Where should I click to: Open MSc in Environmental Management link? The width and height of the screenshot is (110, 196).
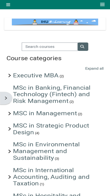click(x=46, y=151)
